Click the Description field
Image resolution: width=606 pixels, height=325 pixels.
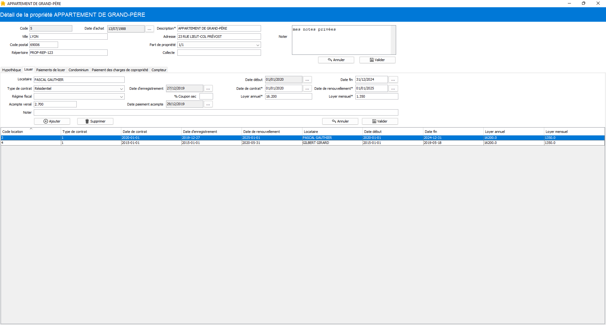219,28
